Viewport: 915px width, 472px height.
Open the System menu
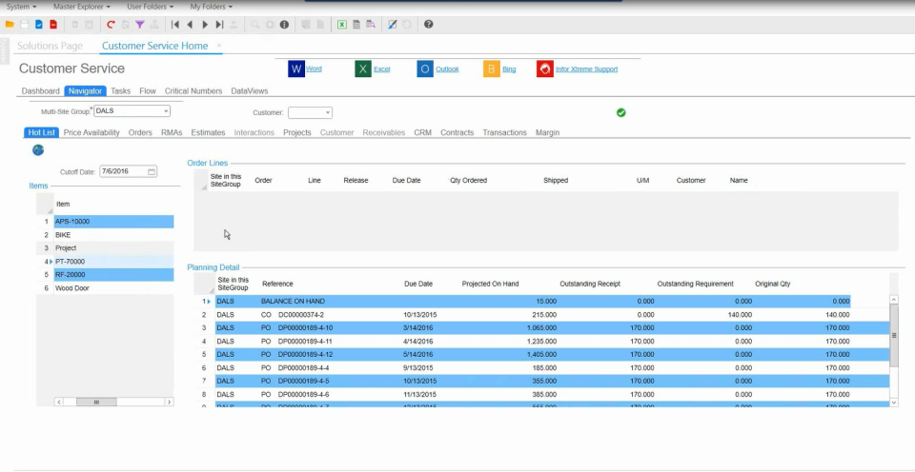click(x=21, y=7)
